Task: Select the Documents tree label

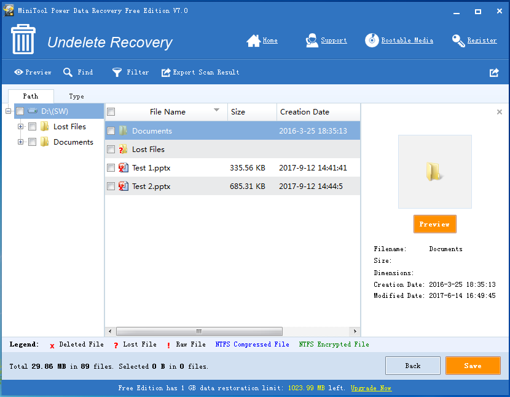Action: tap(73, 142)
